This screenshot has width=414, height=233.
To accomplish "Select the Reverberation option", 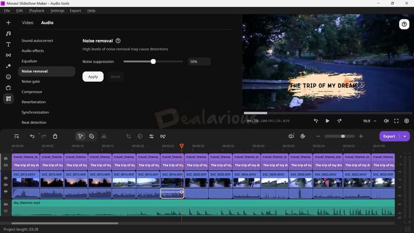I will point(33,102).
